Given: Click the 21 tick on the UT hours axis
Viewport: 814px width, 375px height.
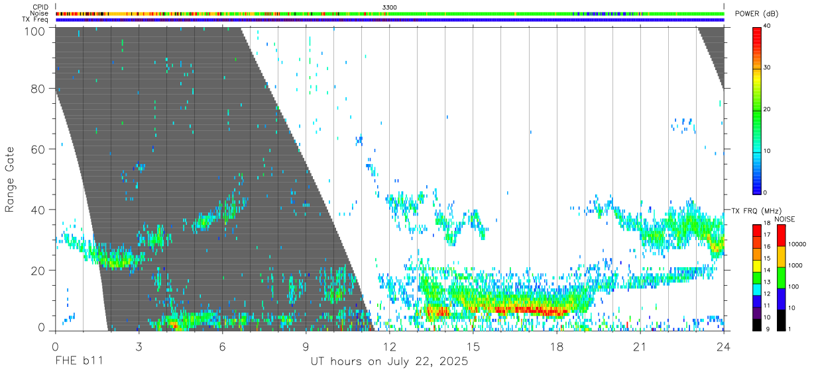Looking at the screenshot, I should 640,347.
